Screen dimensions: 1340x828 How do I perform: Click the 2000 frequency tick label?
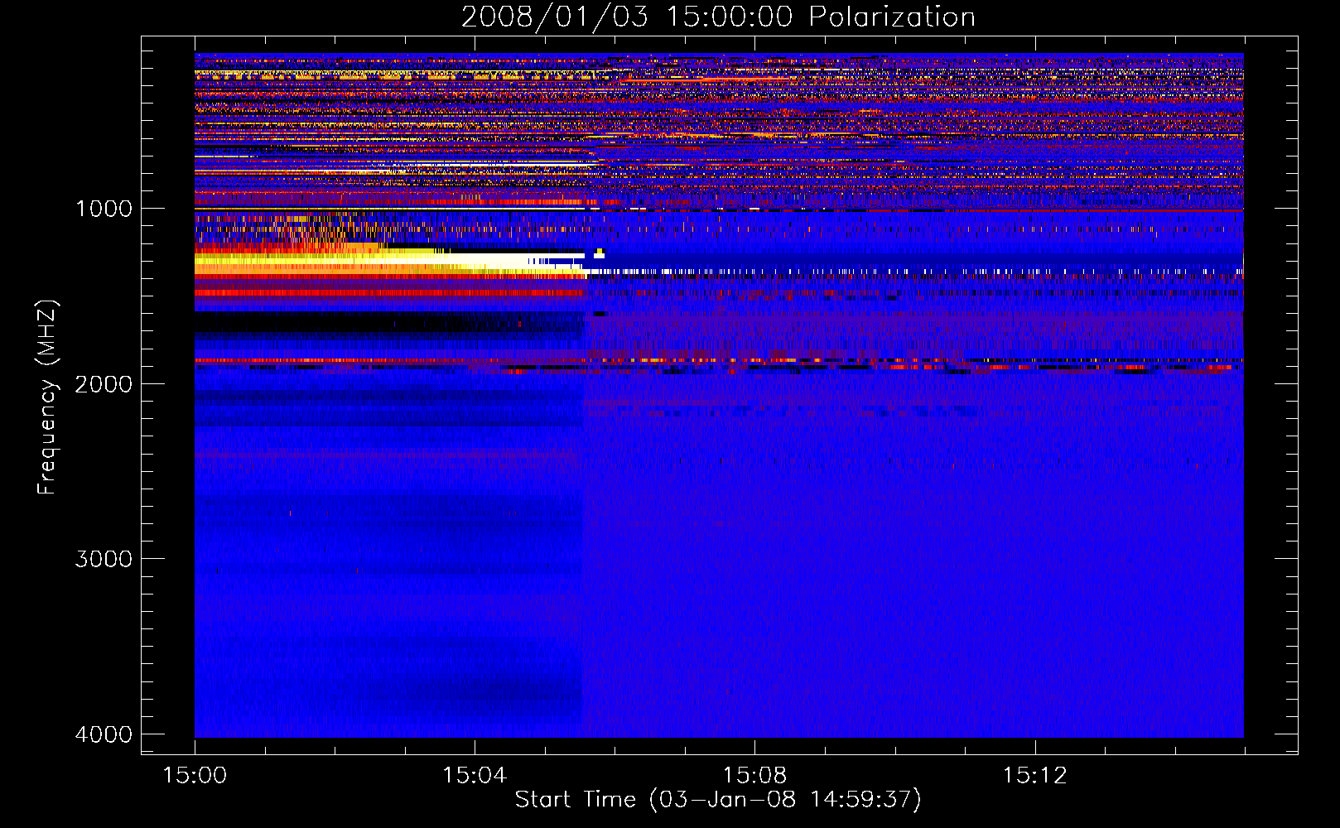click(x=104, y=384)
